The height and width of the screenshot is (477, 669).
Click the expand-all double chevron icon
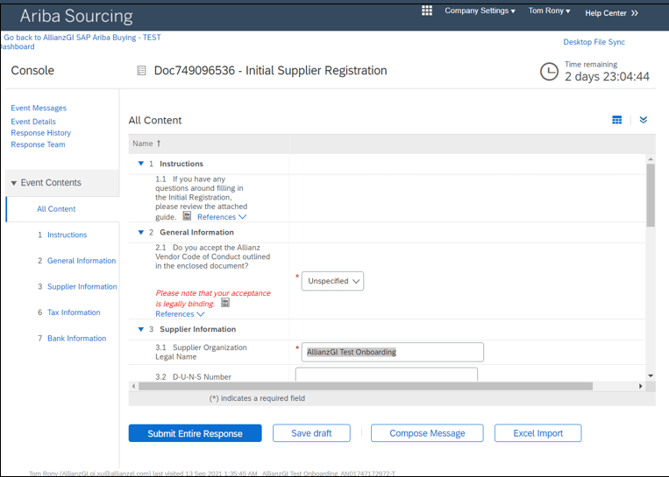(644, 120)
